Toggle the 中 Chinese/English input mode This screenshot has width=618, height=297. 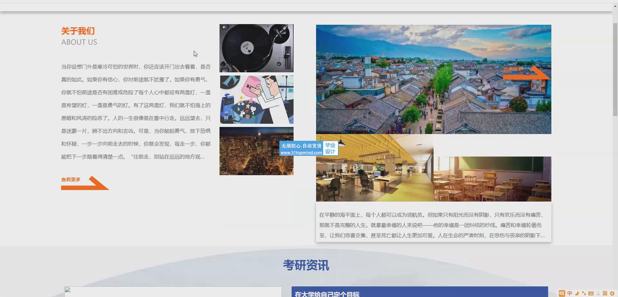(x=570, y=293)
